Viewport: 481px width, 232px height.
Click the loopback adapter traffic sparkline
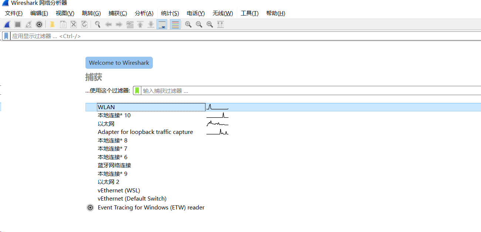pyautogui.click(x=218, y=132)
